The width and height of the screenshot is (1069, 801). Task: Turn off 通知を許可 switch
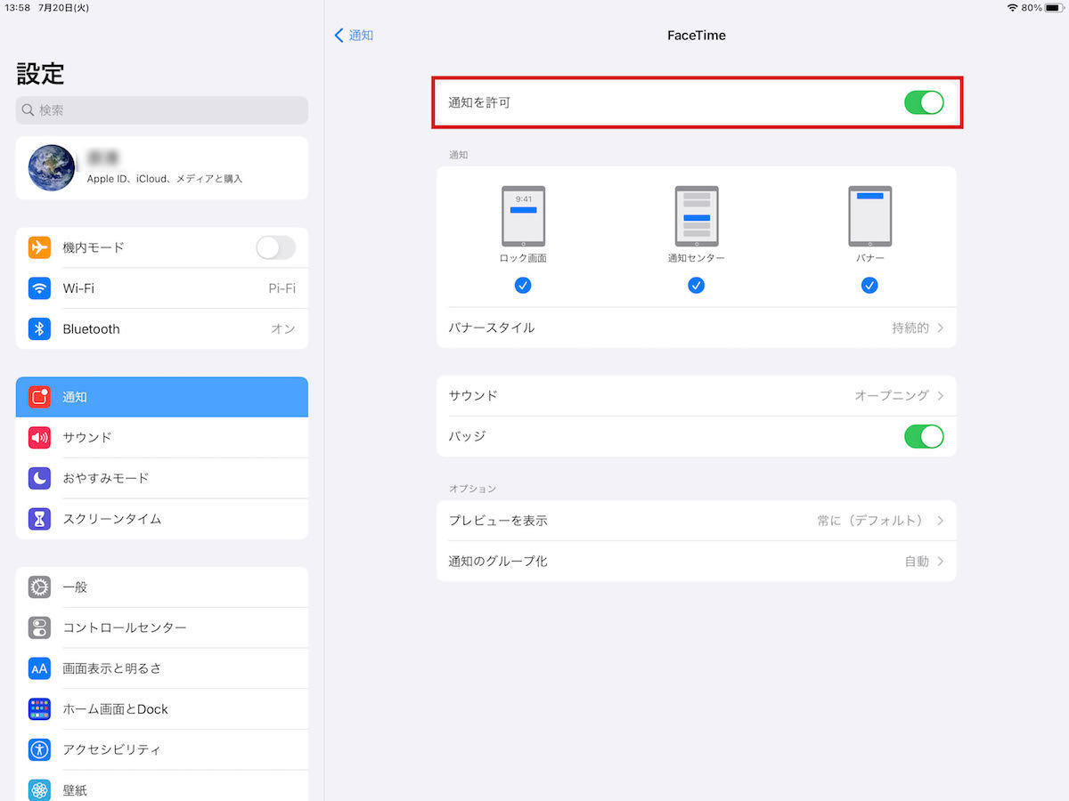tap(924, 102)
